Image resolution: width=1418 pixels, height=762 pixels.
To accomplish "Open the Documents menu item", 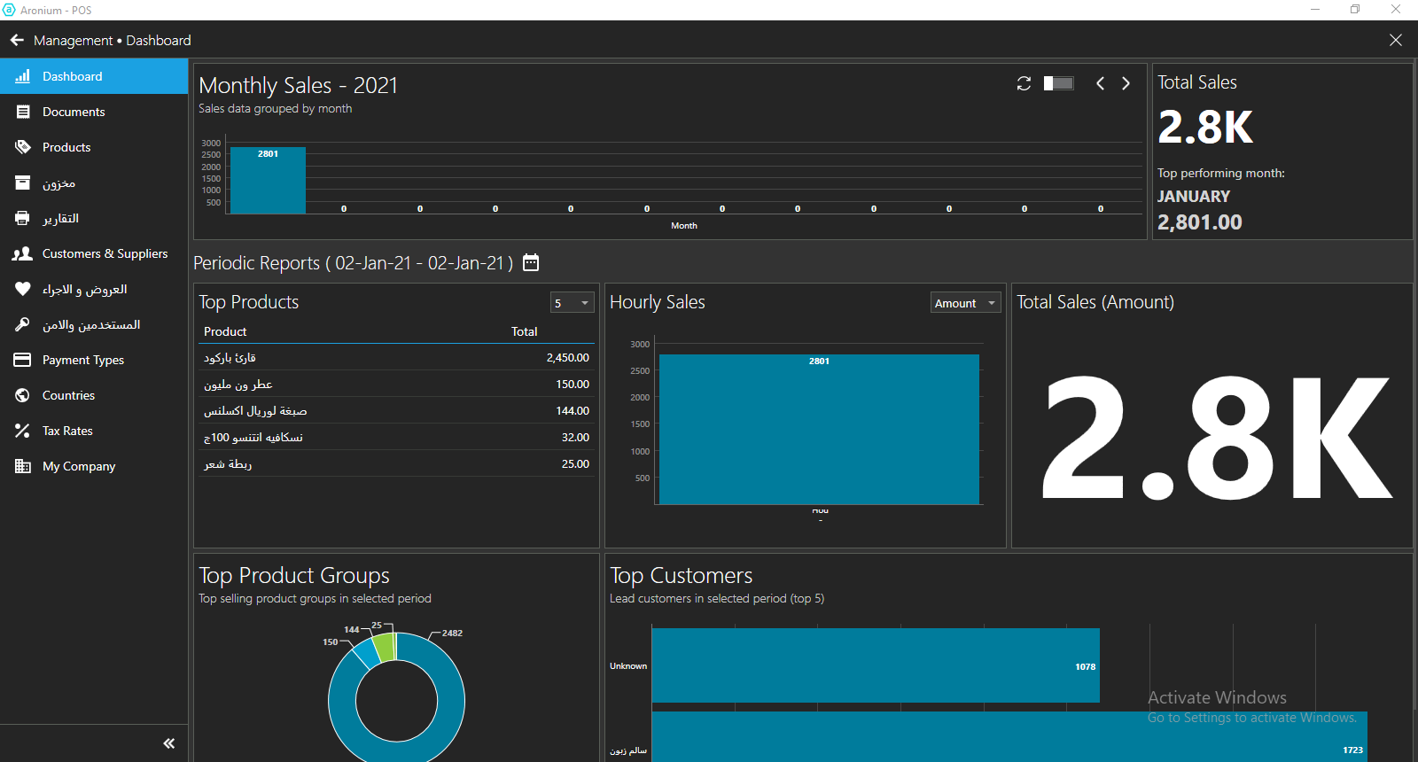I will (x=74, y=112).
